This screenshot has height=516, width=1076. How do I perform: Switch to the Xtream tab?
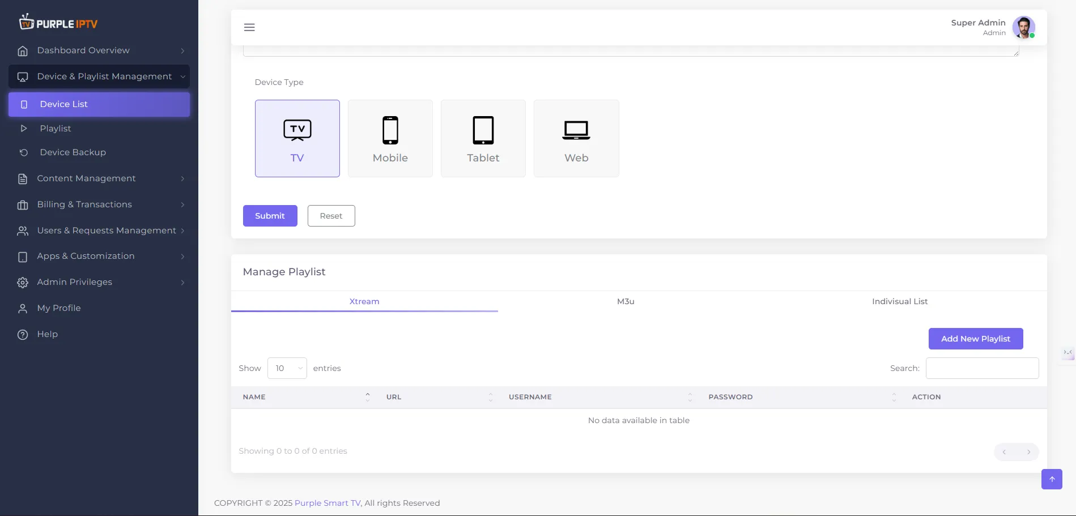364,301
